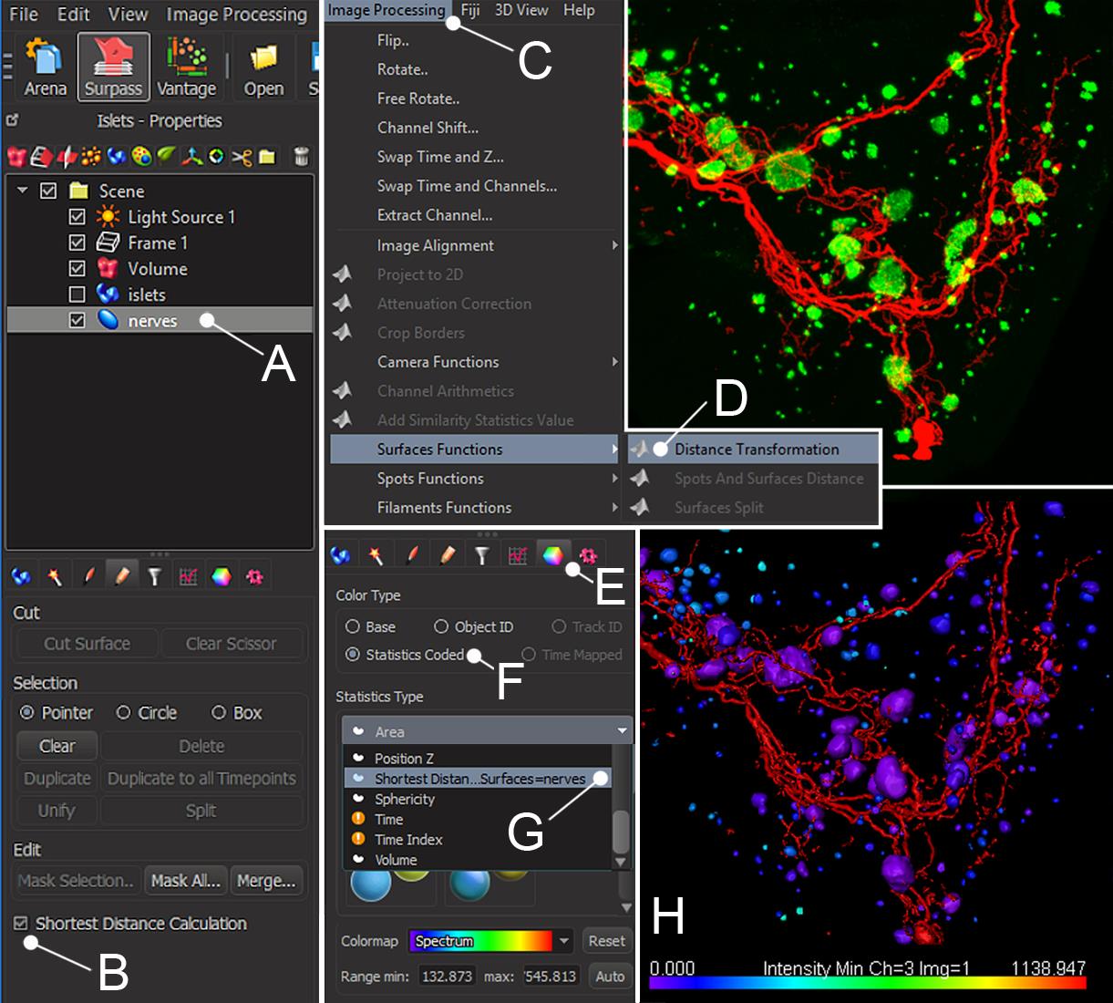Screen dimensions: 1113x1003
Task: Open the funnel filter tab above Color Type
Action: click(x=482, y=554)
